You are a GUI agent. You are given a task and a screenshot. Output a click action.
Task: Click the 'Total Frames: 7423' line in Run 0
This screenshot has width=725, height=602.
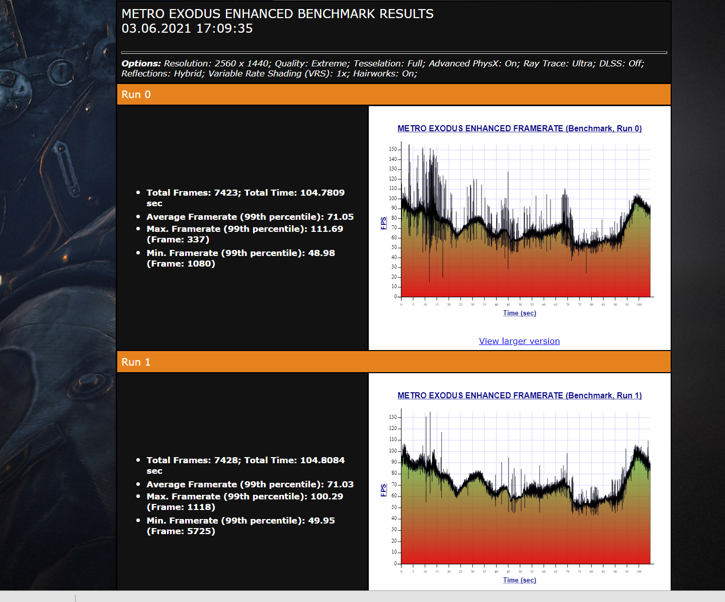click(x=246, y=198)
